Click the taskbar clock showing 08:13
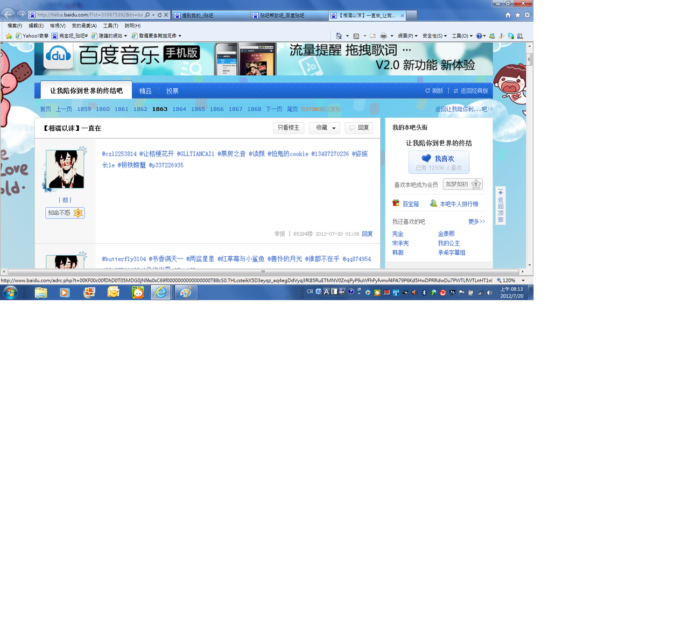 point(512,292)
